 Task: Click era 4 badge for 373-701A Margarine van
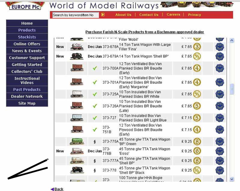(x=197, y=82)
